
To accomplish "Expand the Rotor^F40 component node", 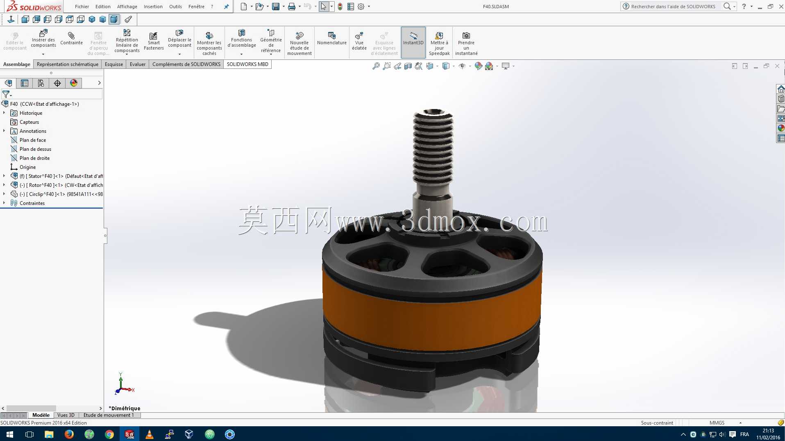I will tap(4, 185).
